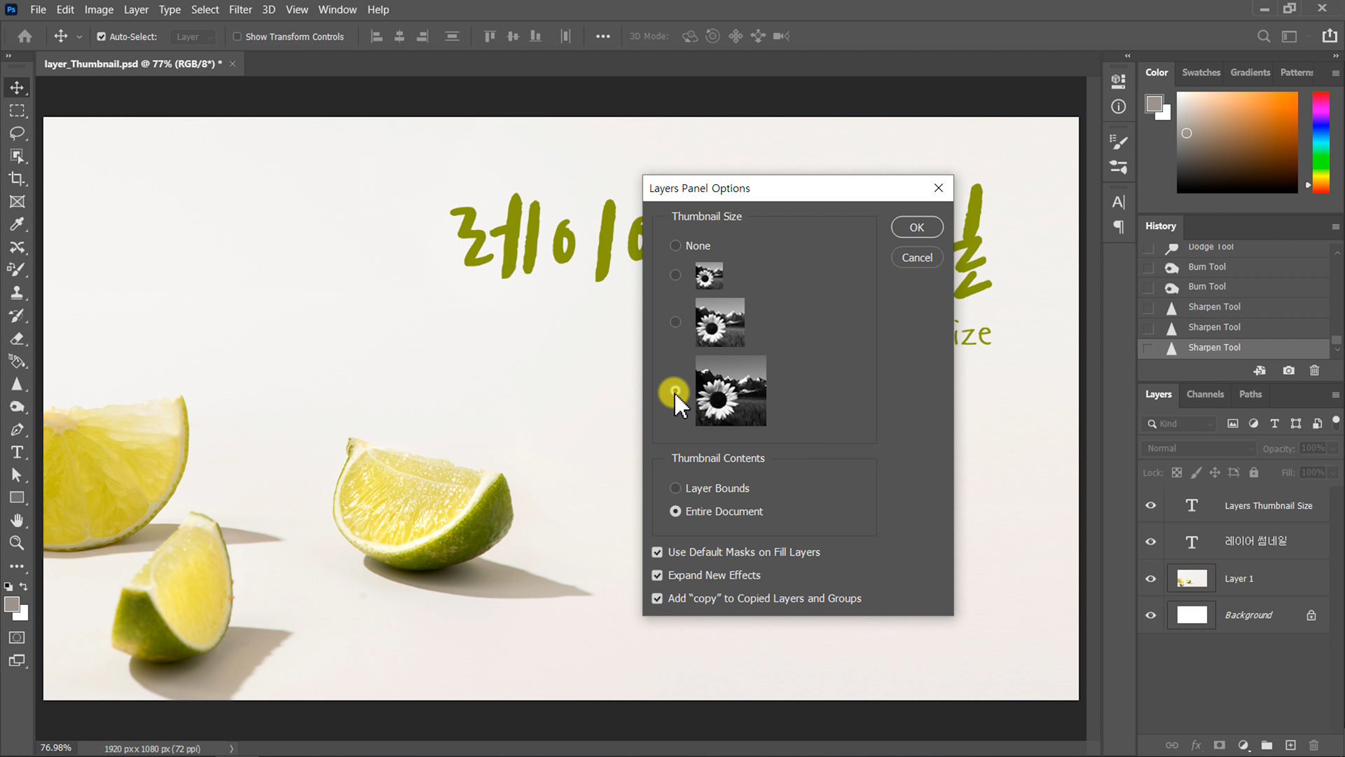Select the Lasso tool
This screenshot has width=1345, height=757.
(x=17, y=133)
